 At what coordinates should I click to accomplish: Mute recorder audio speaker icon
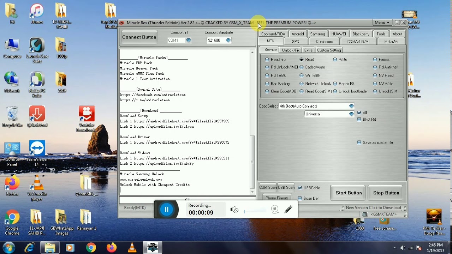pos(234,210)
